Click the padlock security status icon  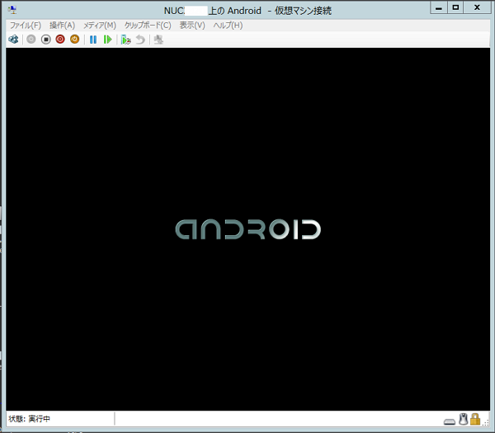pyautogui.click(x=475, y=419)
